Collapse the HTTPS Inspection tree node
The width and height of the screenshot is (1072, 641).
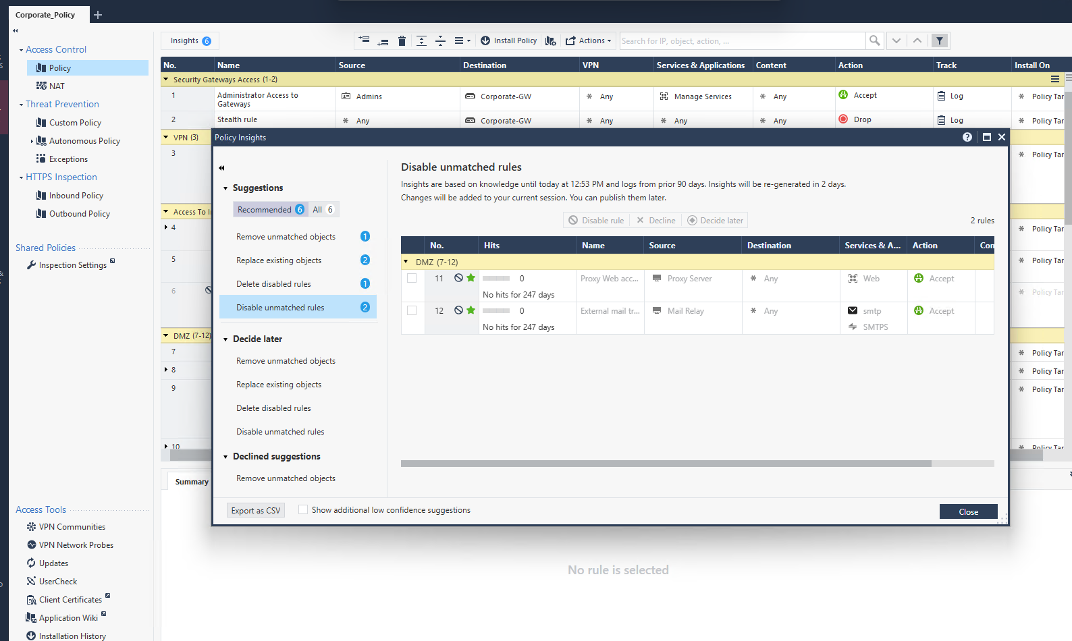point(21,177)
